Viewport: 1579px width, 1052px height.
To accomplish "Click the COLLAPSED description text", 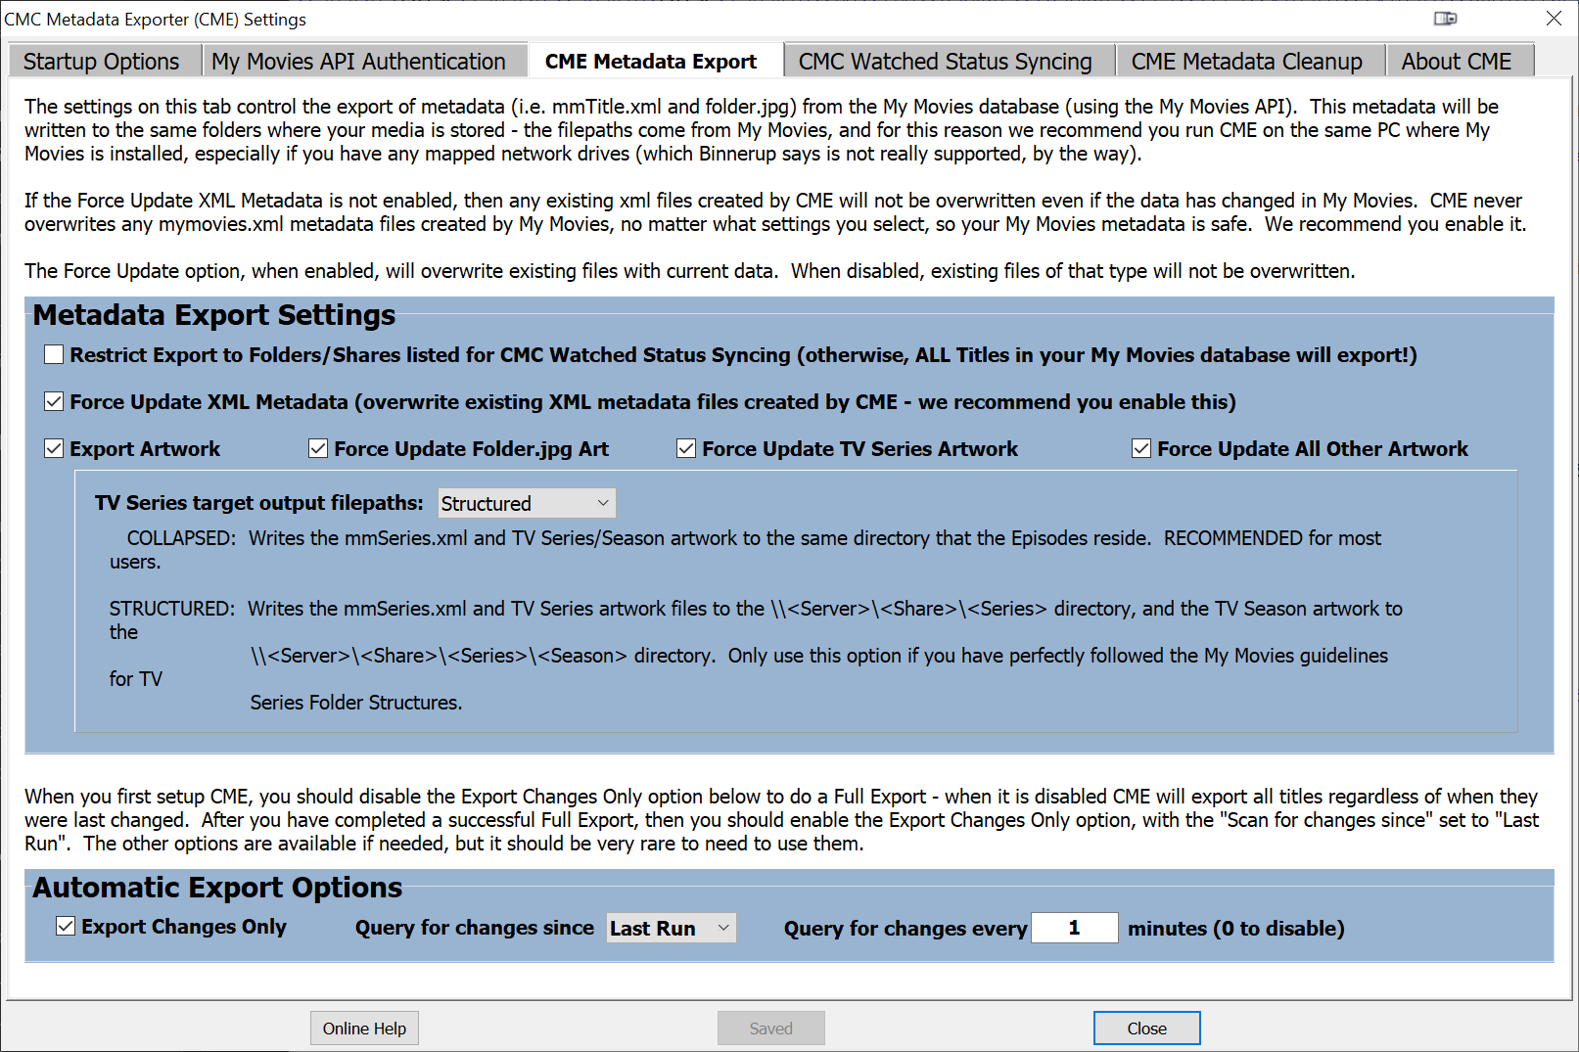I will pos(745,550).
